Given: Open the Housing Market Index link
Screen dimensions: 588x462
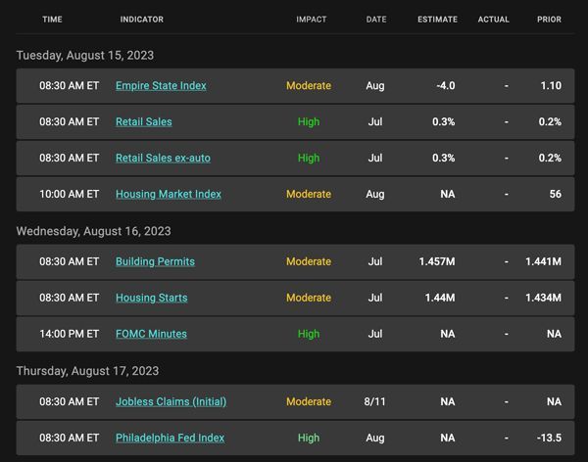Looking at the screenshot, I should pos(169,194).
